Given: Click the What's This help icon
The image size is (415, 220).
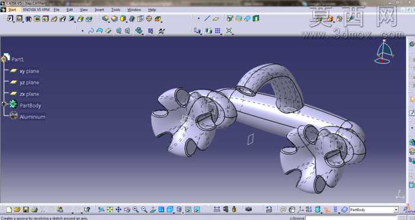Looking at the screenshot, I should pyautogui.click(x=87, y=210).
